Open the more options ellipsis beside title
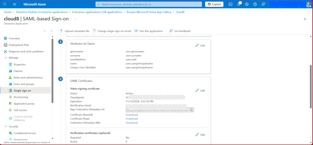 75,19
